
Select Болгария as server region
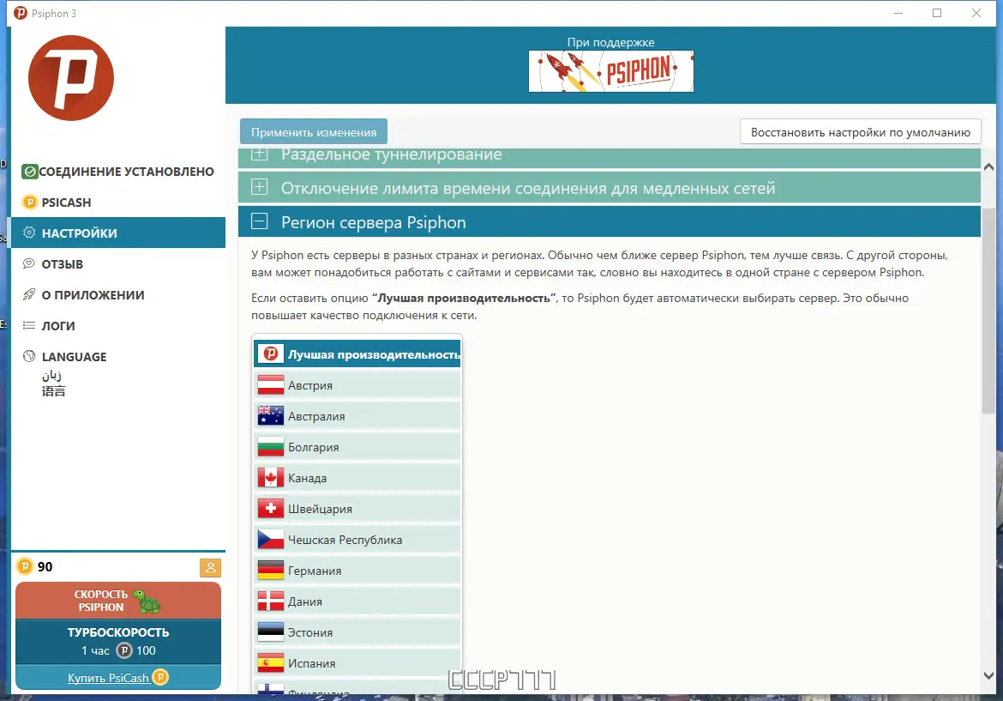click(x=357, y=447)
